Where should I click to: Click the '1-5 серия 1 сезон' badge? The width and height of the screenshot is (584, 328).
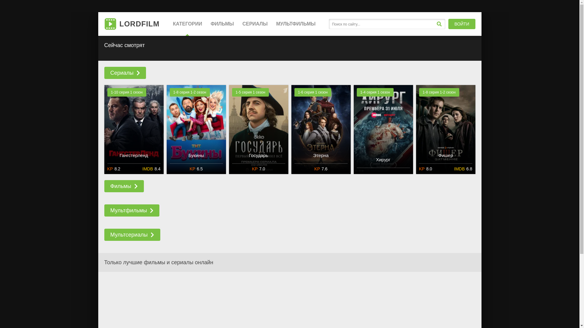[x=250, y=92]
